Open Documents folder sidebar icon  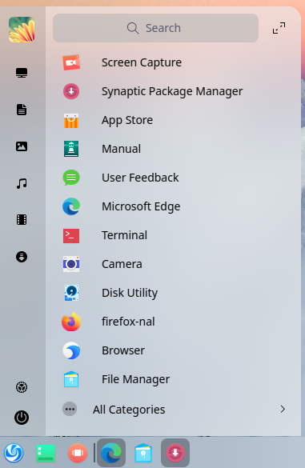coord(22,110)
